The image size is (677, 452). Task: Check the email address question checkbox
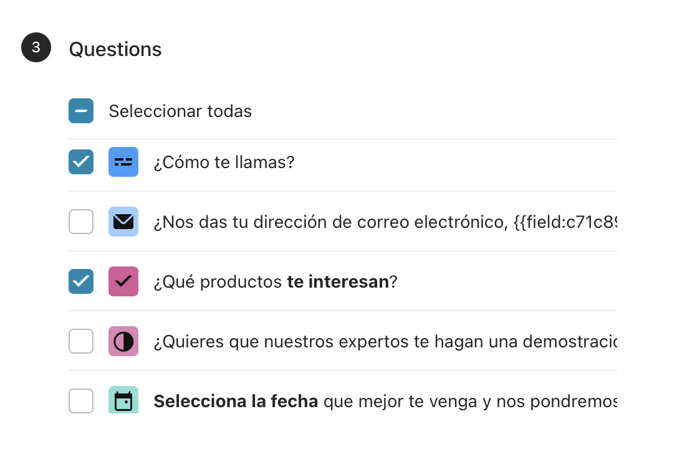[81, 222]
